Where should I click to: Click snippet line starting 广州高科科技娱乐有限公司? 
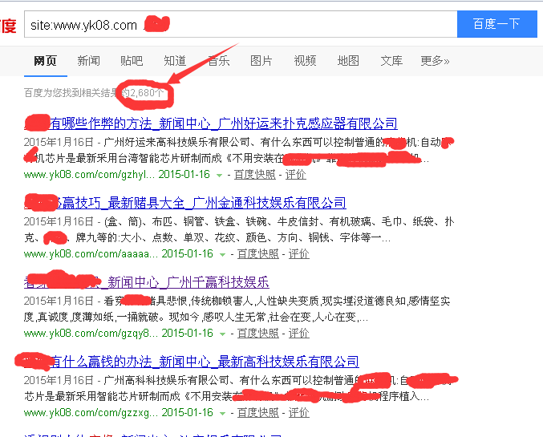tap(279, 381)
